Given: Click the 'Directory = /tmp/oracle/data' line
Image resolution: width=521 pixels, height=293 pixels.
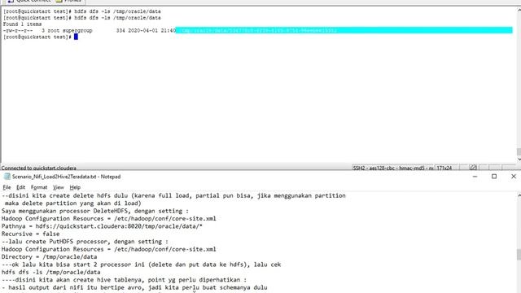Looking at the screenshot, I should (49, 257).
